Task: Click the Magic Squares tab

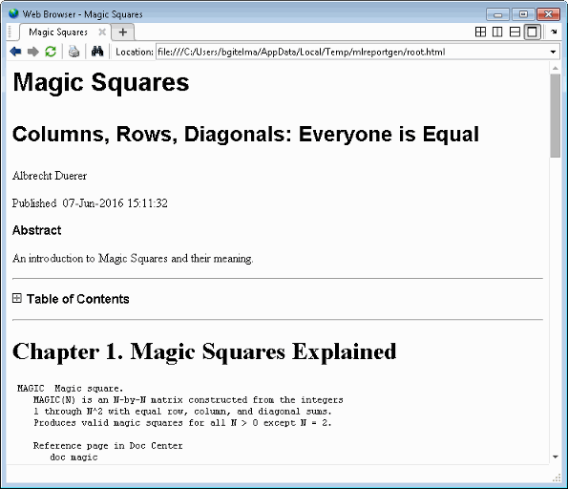Action: pos(58,32)
